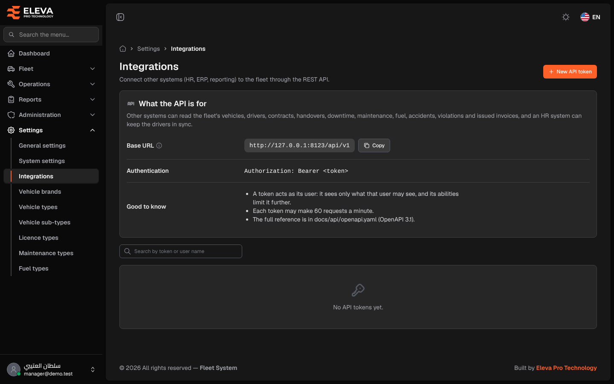Screen dimensions: 614x384
Task: Select the Integrations submenu item
Action: pyautogui.click(x=51, y=176)
